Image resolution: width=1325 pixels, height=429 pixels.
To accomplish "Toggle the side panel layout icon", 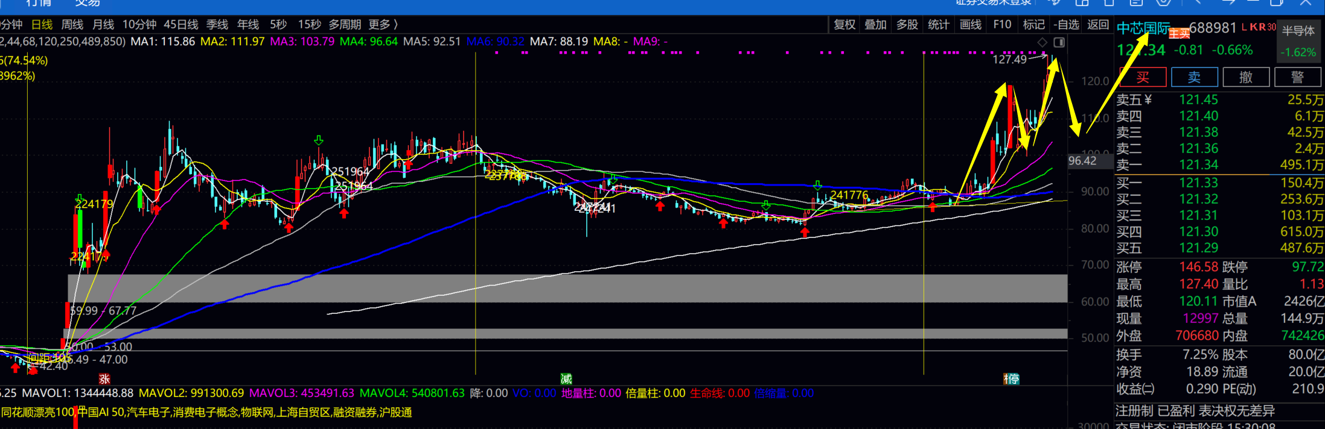I will click(1059, 42).
